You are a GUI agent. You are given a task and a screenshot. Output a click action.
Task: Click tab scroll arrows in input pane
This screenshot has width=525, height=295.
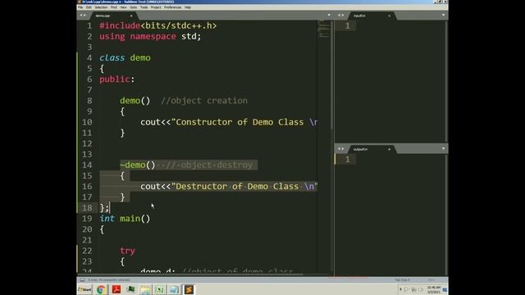[340, 16]
